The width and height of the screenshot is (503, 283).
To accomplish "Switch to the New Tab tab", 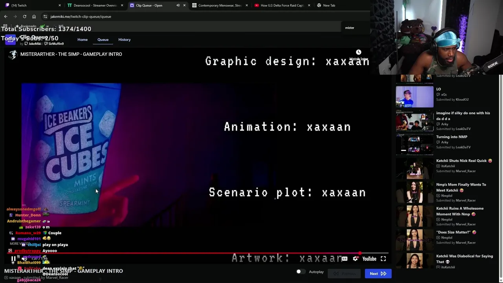I will (x=329, y=6).
